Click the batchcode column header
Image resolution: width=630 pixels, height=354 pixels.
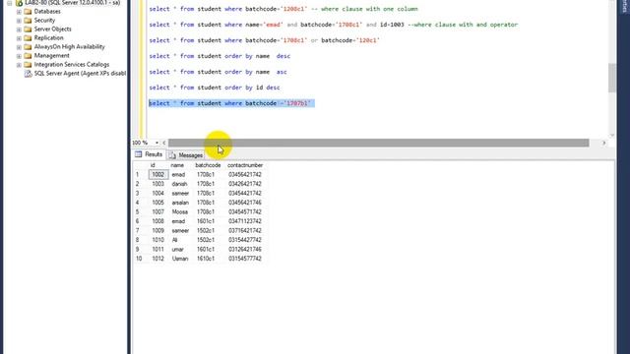tap(208, 165)
